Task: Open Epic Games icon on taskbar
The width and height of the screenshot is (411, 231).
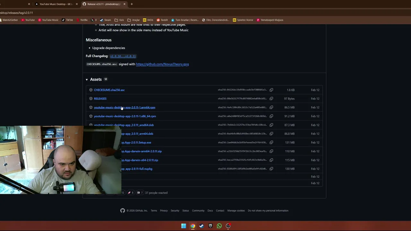Action: click(x=210, y=226)
